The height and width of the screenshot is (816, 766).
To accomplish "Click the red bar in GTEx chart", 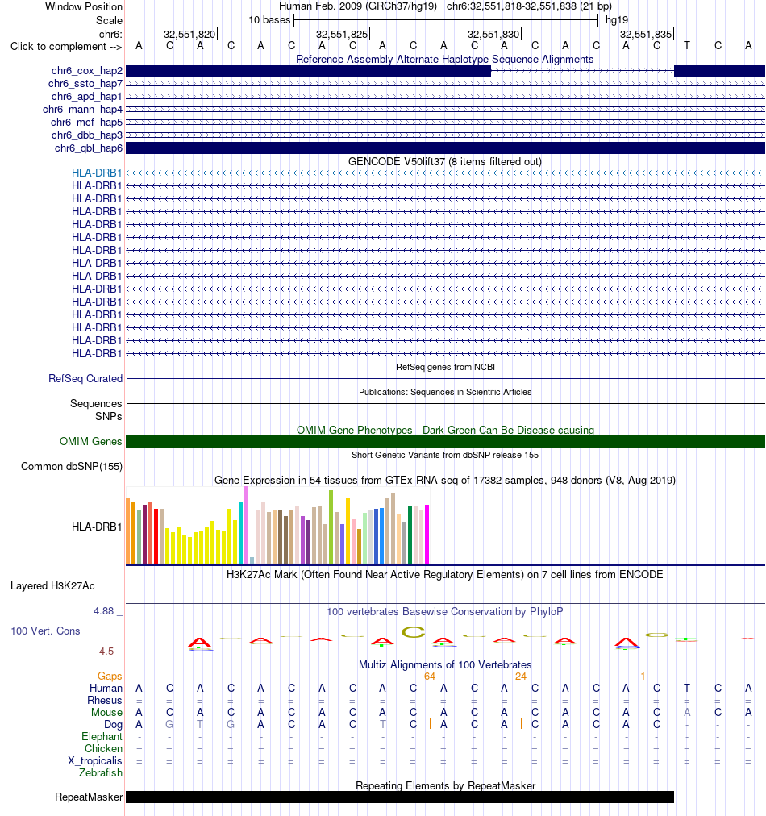I will (x=156, y=536).
